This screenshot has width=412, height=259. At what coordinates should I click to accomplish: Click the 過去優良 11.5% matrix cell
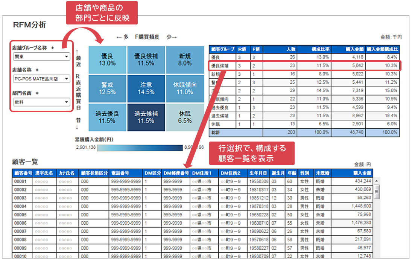tap(107, 117)
